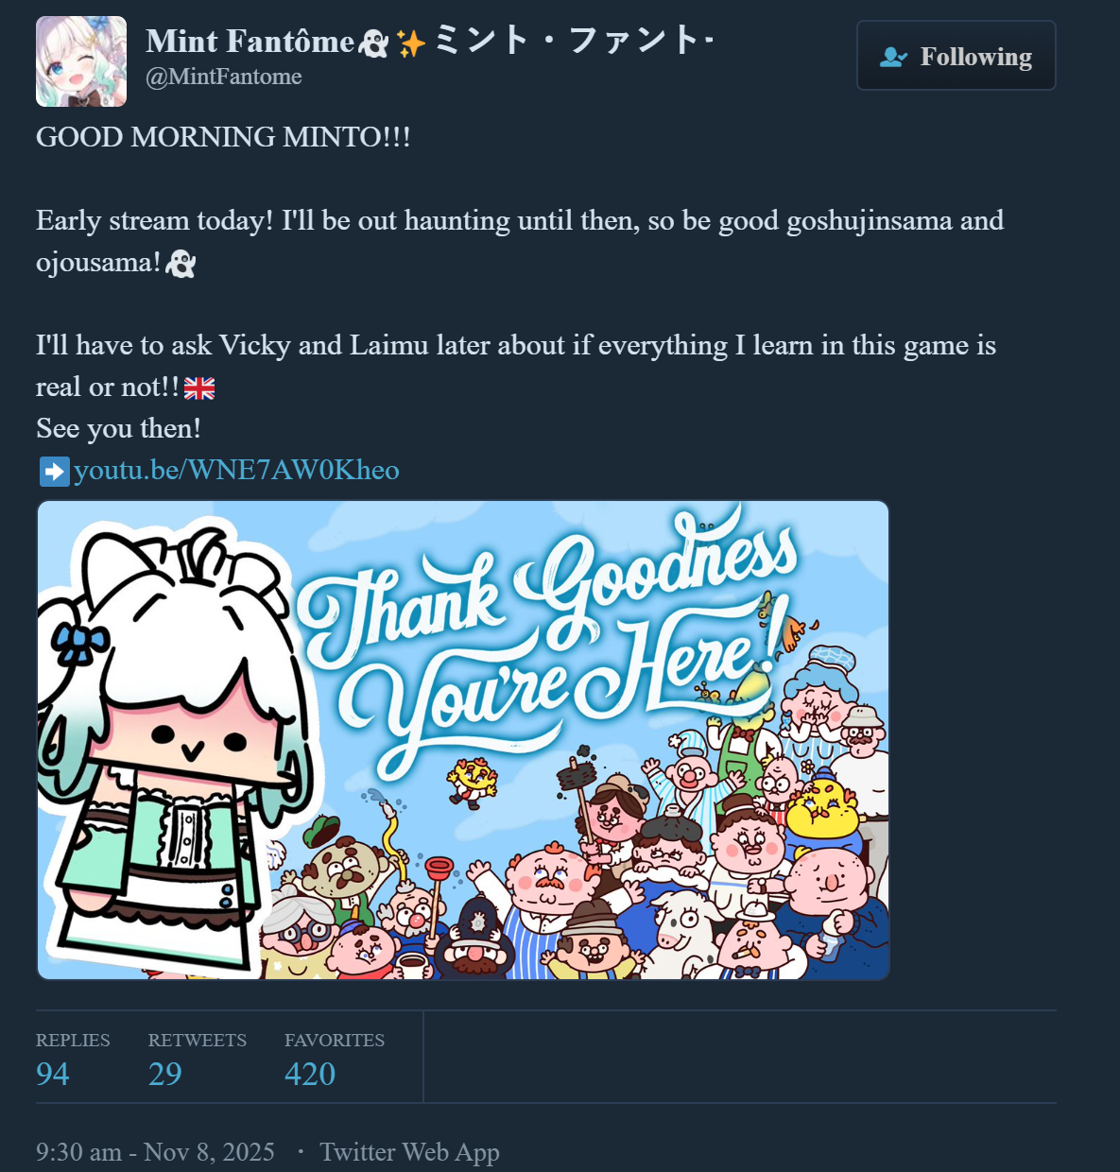This screenshot has height=1172, width=1120.
Task: Show the 420 favorites list
Action: (x=310, y=1074)
